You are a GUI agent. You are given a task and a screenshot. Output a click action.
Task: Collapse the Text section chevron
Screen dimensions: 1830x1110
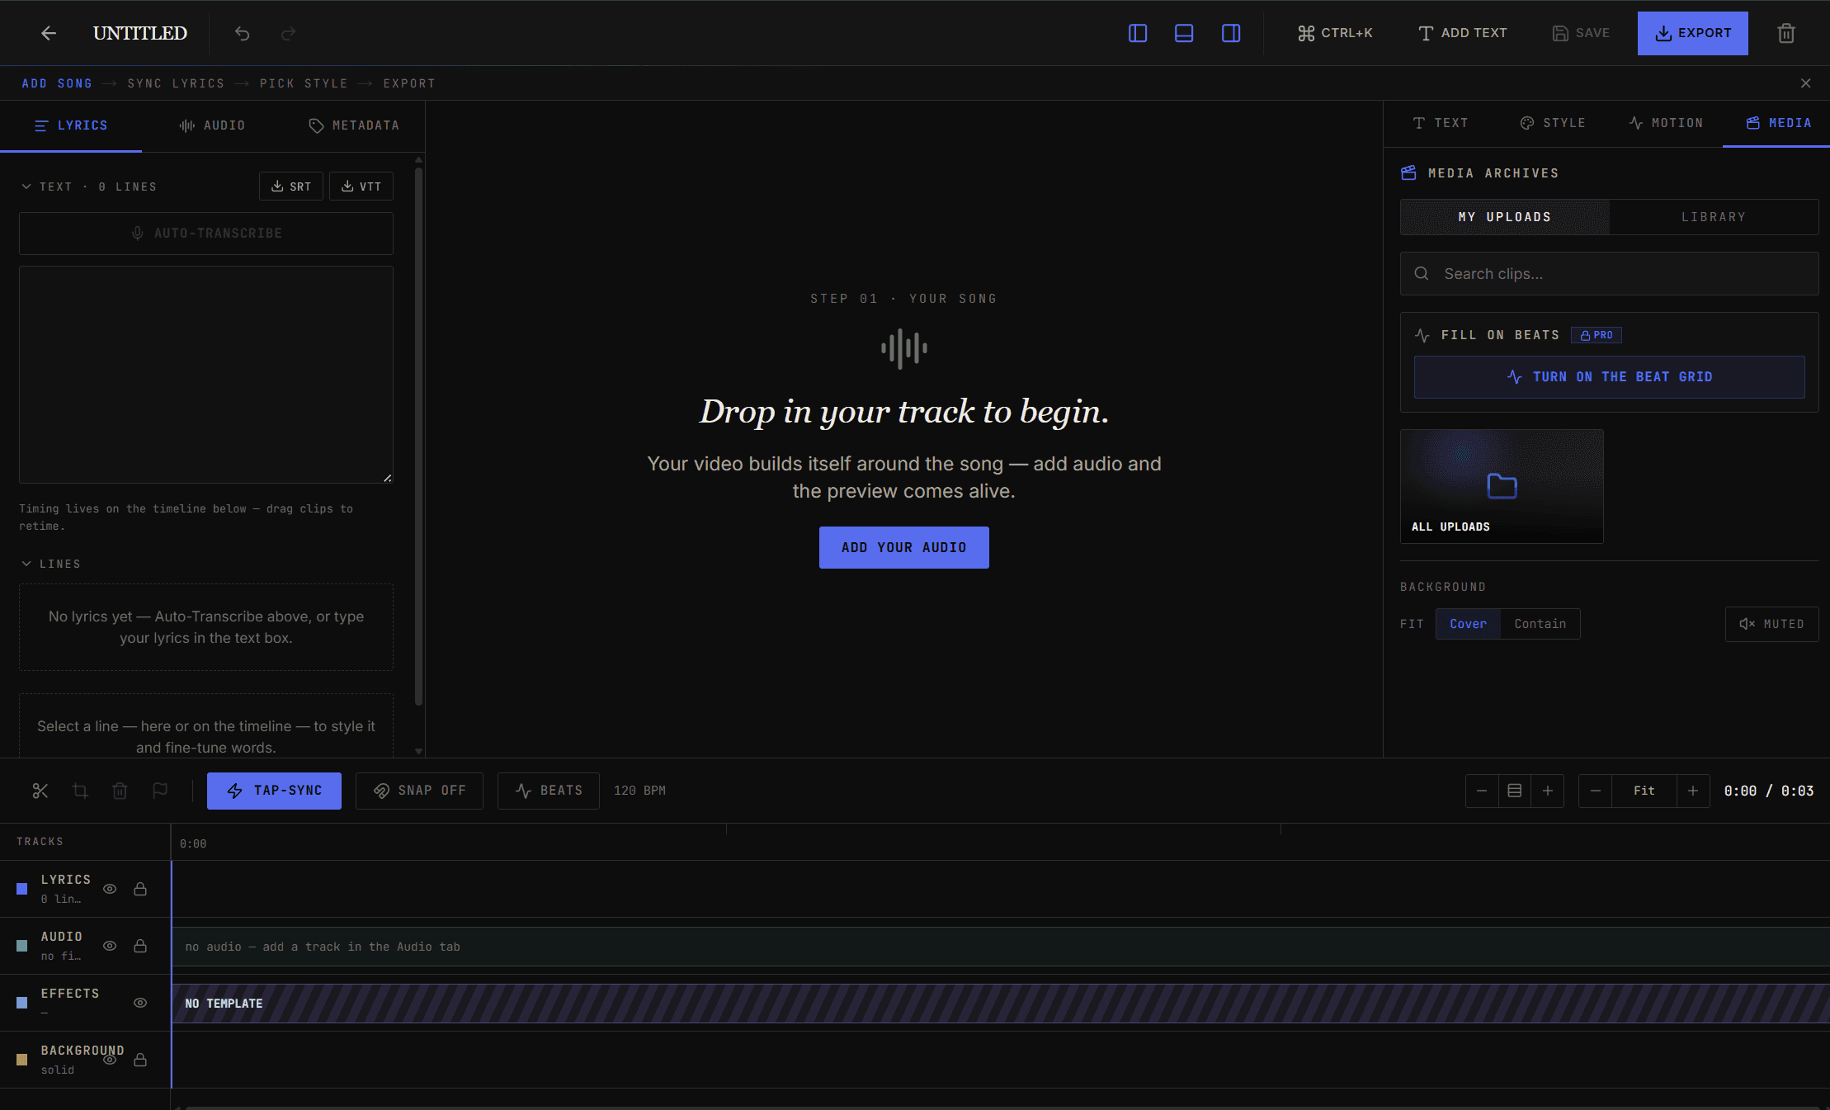click(26, 187)
